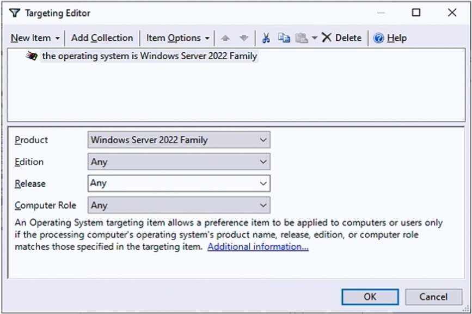Open the New Item menu

tap(35, 38)
